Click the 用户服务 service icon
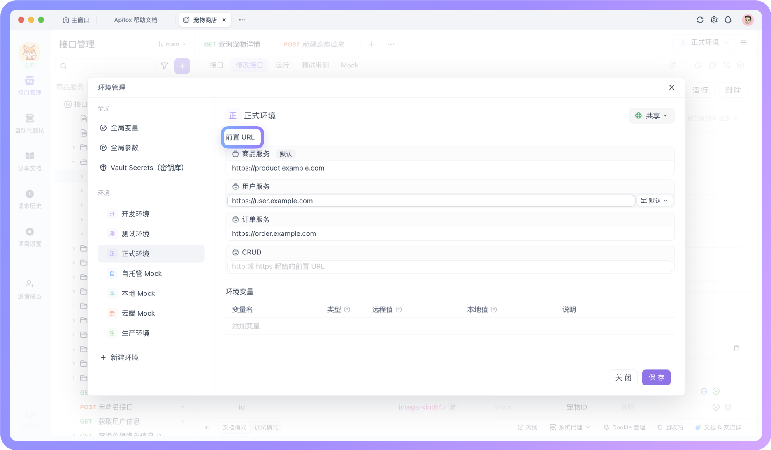Screen dimensions: 771x450 (x=235, y=187)
